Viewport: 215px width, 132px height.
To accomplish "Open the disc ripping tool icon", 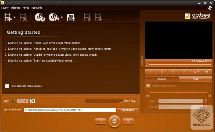I will (x=40, y=17).
